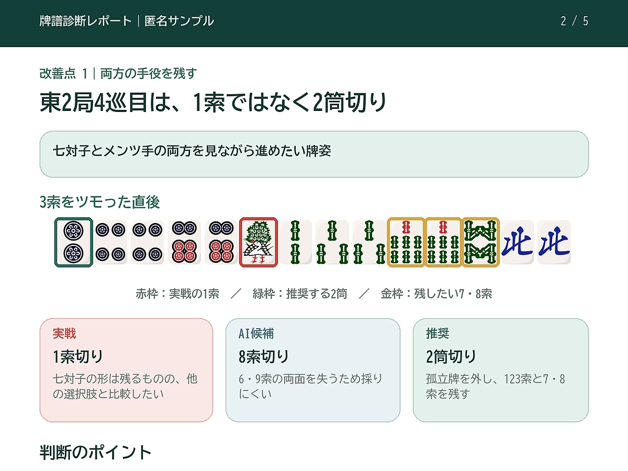
Task: Click the 七対子とメンツ手 summary box
Action: (x=314, y=154)
